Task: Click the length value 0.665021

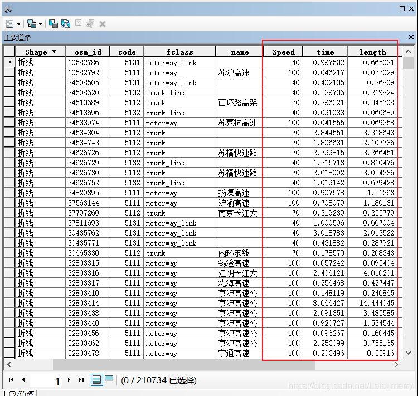Action: (x=372, y=62)
